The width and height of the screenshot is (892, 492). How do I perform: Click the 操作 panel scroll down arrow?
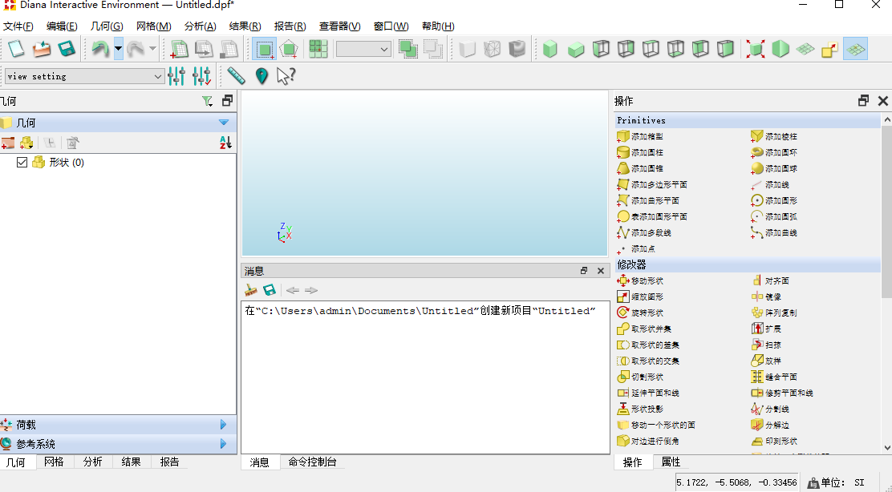pos(886,448)
